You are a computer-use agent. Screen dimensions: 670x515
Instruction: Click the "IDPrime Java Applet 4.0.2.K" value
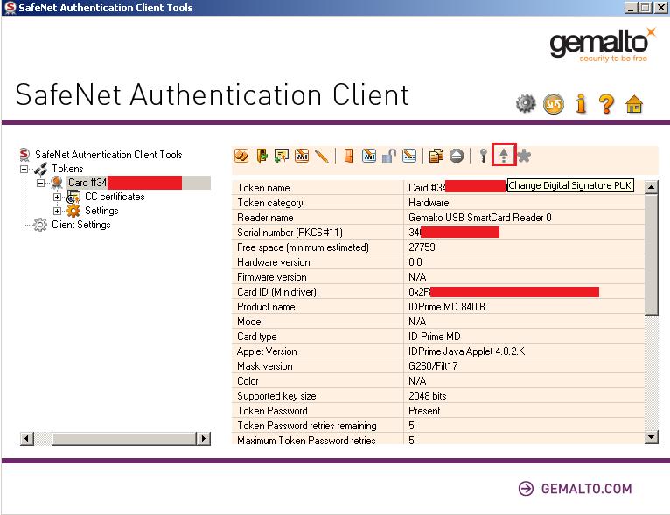click(x=466, y=351)
